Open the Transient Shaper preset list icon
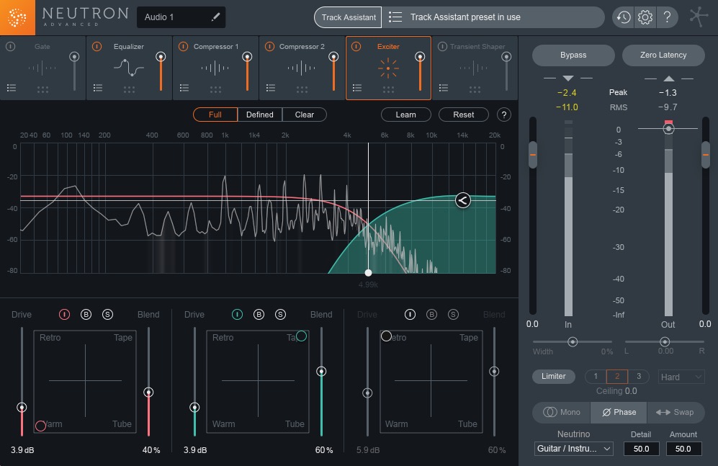Screen dimensions: 718x466 click(443, 88)
